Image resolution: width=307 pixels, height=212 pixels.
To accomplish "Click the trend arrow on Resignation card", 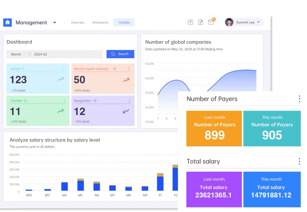I will [x=126, y=110].
